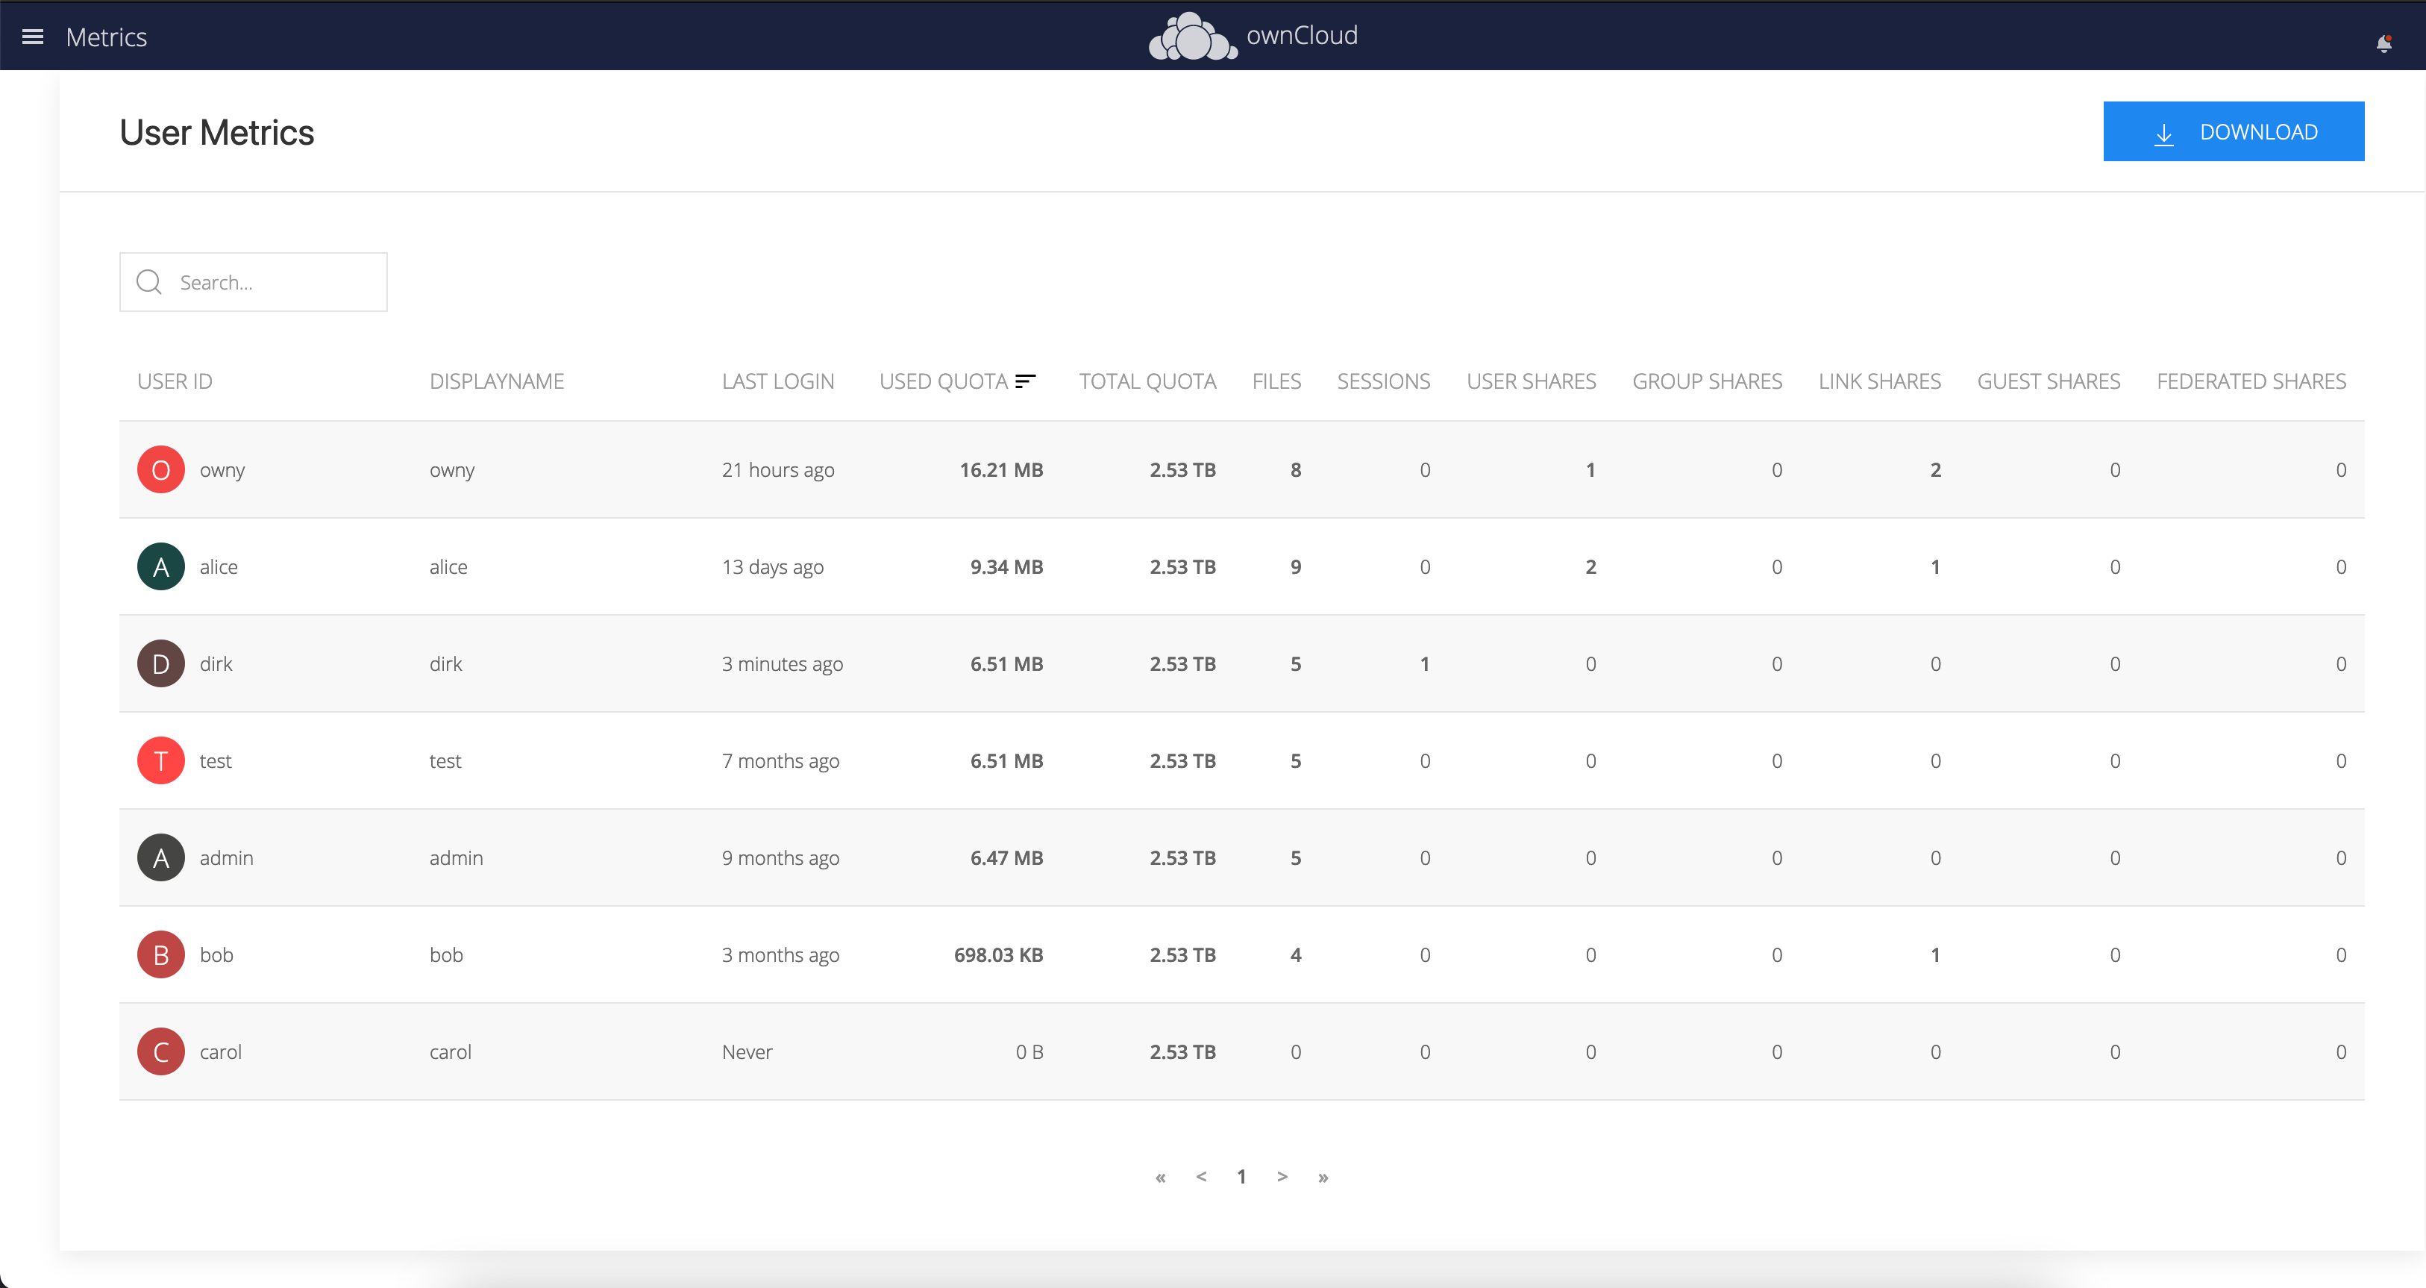Viewport: 2426px width, 1288px height.
Task: Click the User Metrics heading
Action: click(216, 132)
